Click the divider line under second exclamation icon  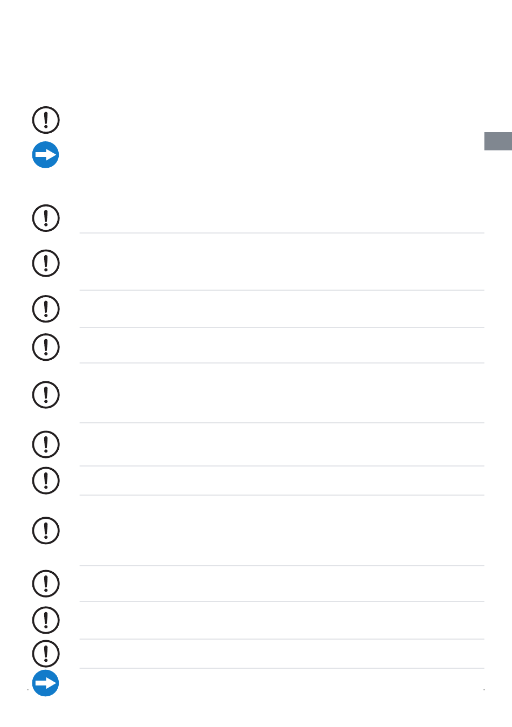pyautogui.click(x=282, y=233)
